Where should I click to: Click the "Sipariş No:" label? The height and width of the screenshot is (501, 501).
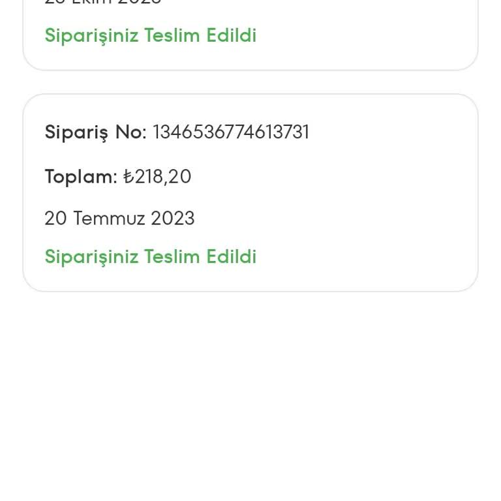[95, 132]
